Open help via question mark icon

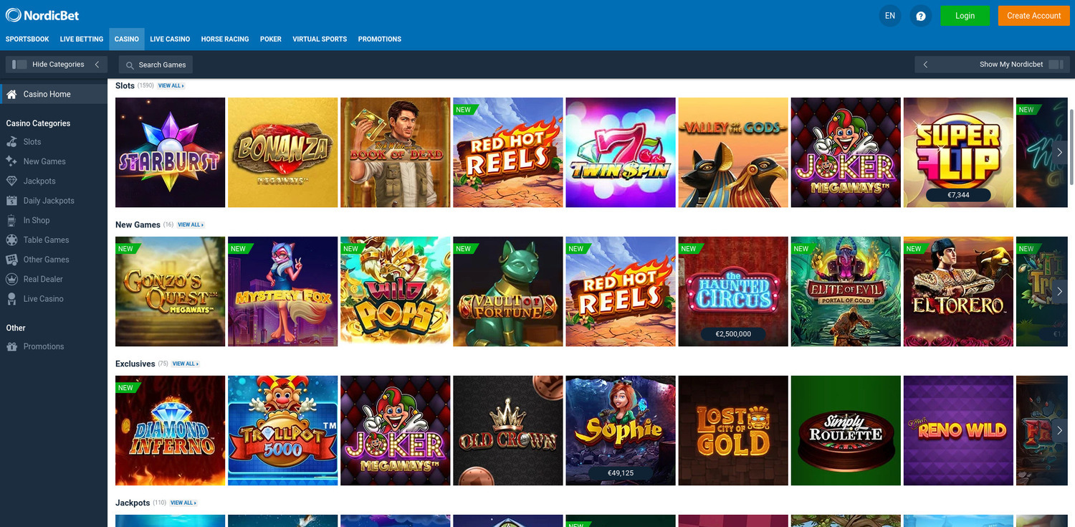click(x=921, y=16)
